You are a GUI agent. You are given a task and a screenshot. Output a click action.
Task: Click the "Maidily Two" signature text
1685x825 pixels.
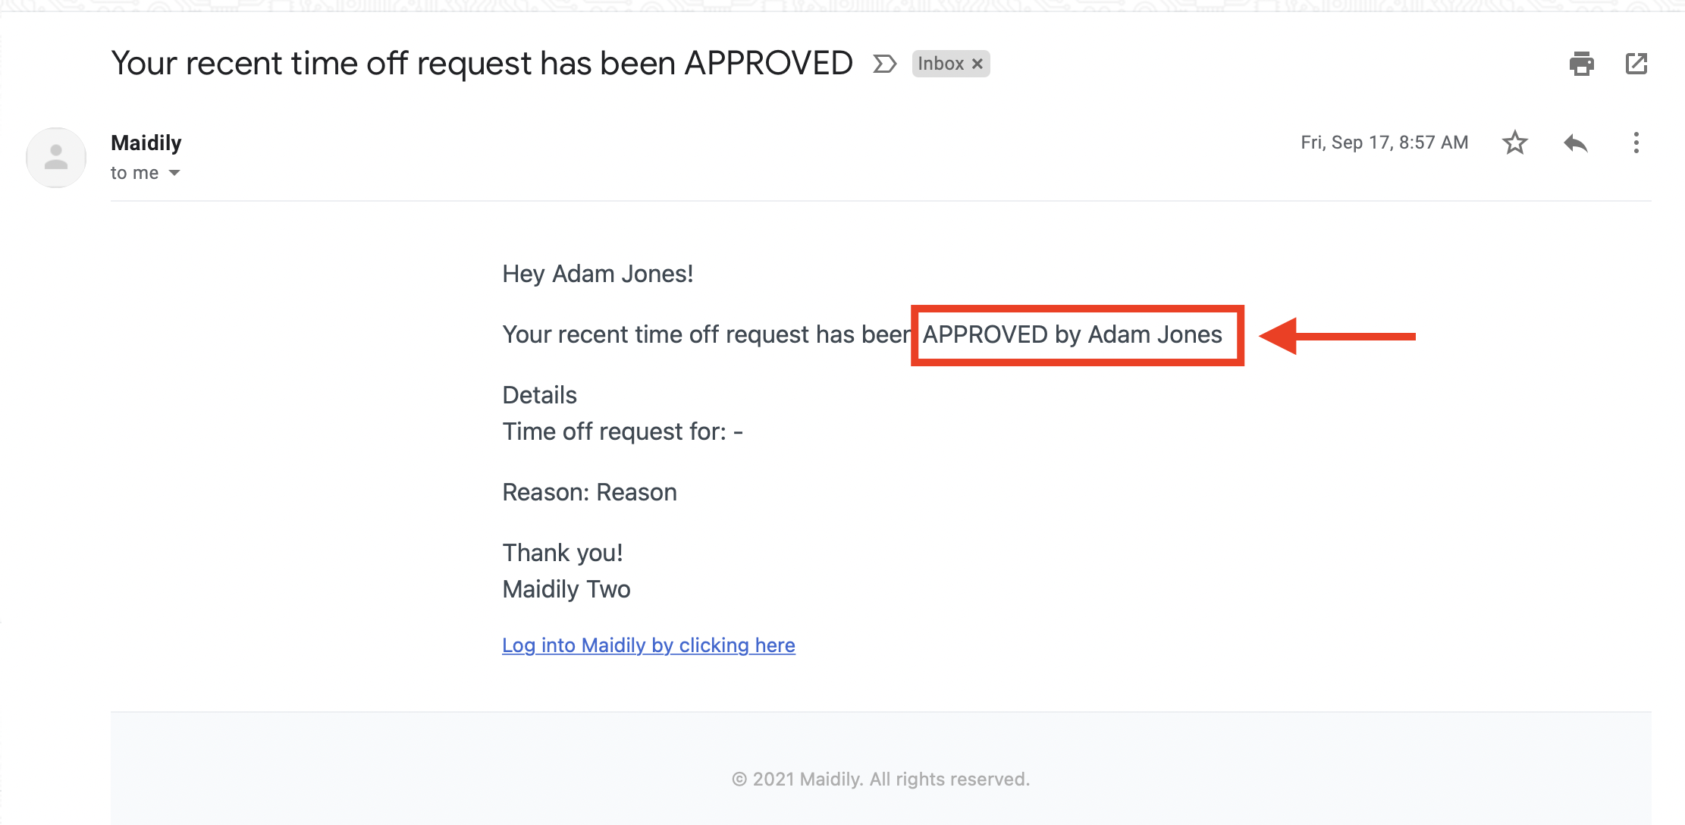click(x=566, y=589)
